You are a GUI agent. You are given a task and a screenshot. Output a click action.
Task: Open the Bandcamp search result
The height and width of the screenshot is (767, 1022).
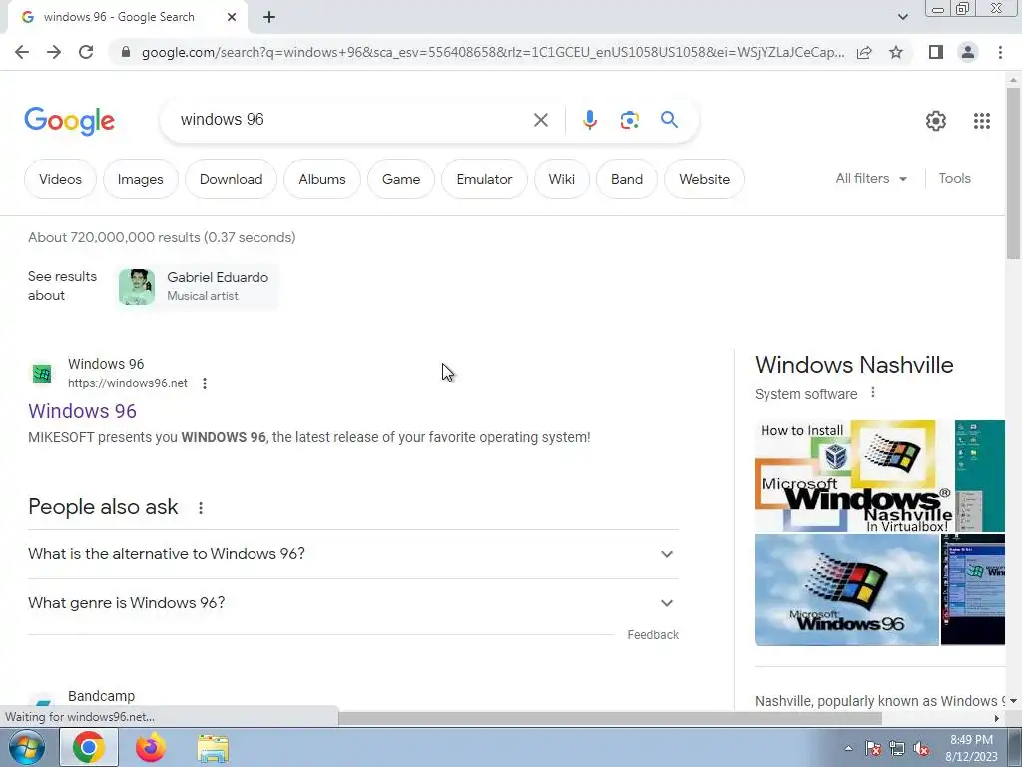(x=101, y=696)
